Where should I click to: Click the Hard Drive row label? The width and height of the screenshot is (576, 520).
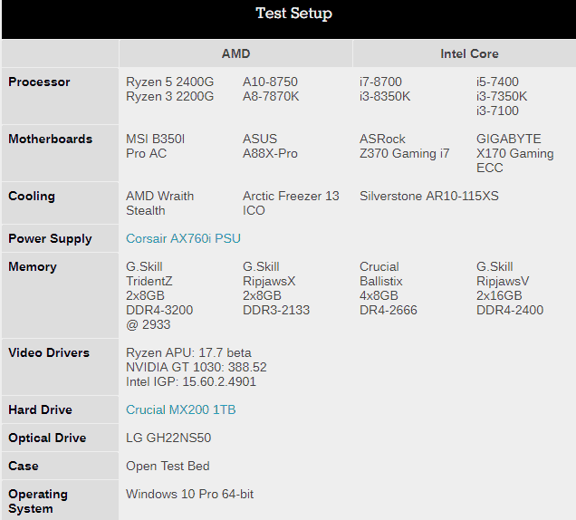click(41, 409)
